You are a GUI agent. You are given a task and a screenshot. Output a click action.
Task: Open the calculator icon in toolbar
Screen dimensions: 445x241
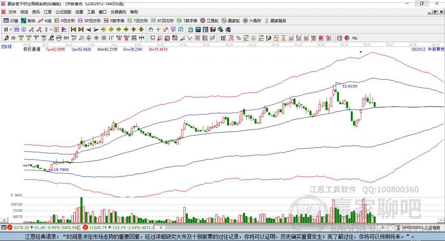(198, 29)
